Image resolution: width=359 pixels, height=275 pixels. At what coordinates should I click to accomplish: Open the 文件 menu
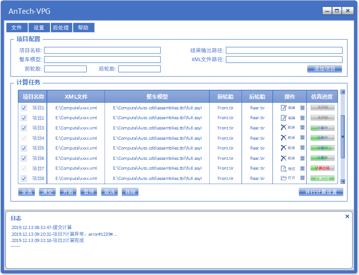click(17, 28)
